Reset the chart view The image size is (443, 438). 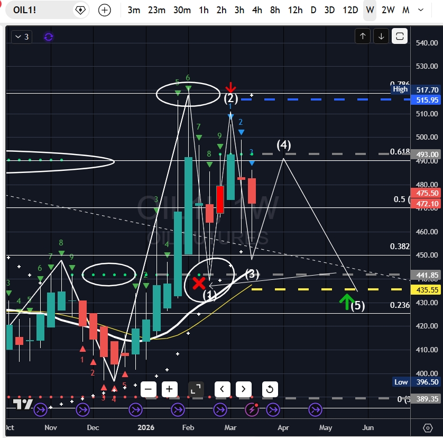click(x=270, y=389)
